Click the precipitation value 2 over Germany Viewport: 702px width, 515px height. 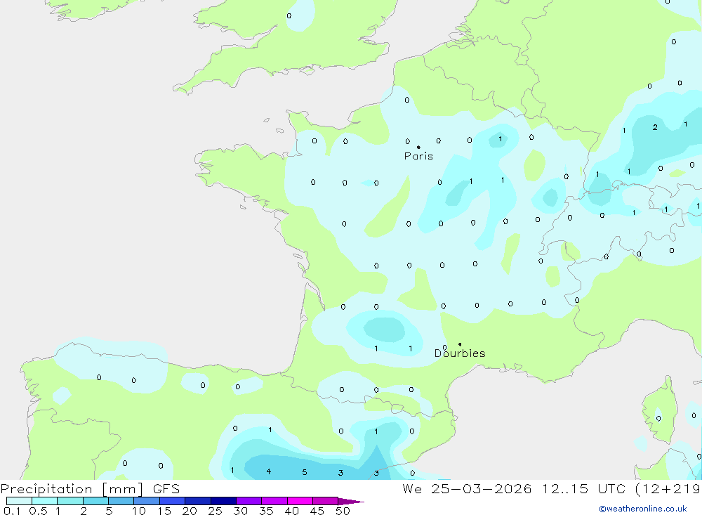[655, 127]
